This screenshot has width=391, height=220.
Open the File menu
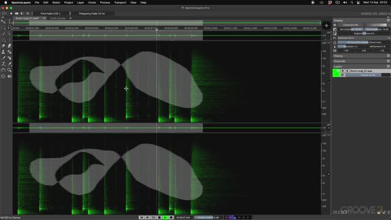pyautogui.click(x=37, y=2)
